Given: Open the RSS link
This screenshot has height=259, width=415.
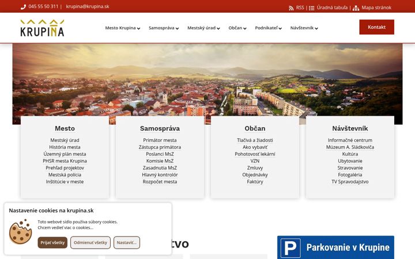Looking at the screenshot, I should tap(300, 7).
